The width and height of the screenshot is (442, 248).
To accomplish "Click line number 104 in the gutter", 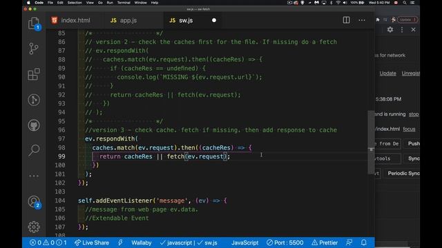I will click(x=60, y=200).
